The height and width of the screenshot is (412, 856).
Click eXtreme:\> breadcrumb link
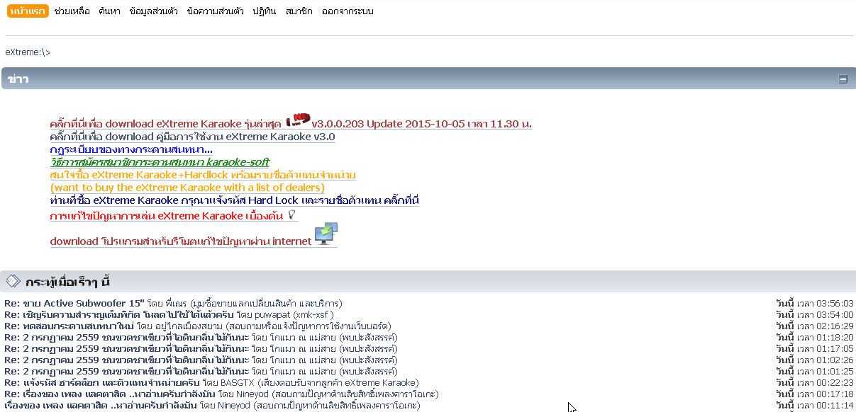28,52
